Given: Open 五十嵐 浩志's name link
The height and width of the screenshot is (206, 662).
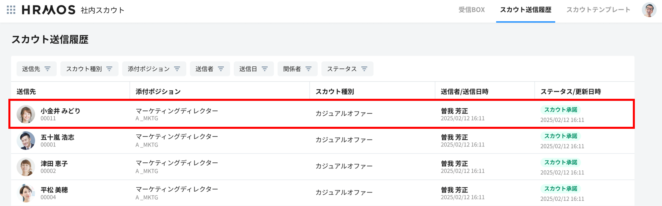Looking at the screenshot, I should pos(58,137).
